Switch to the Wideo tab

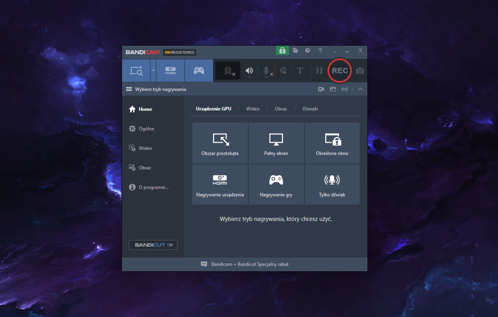click(253, 109)
